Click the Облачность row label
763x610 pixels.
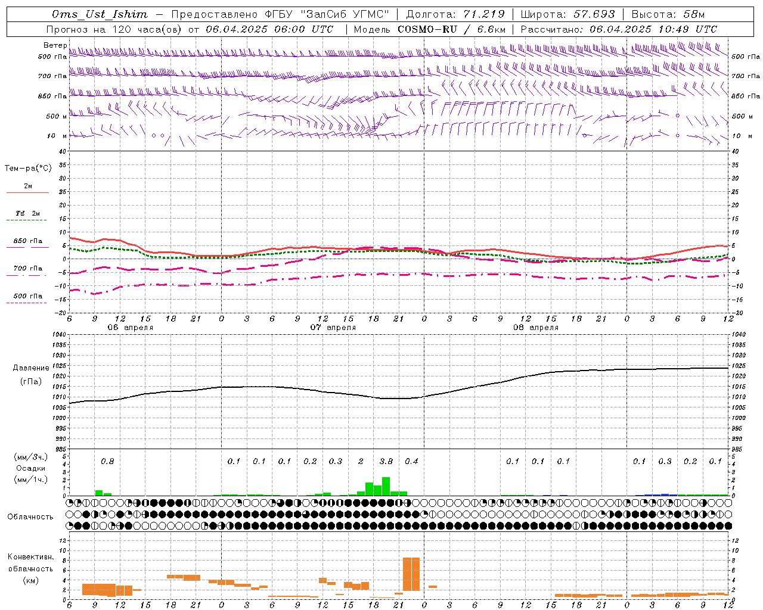(30, 517)
